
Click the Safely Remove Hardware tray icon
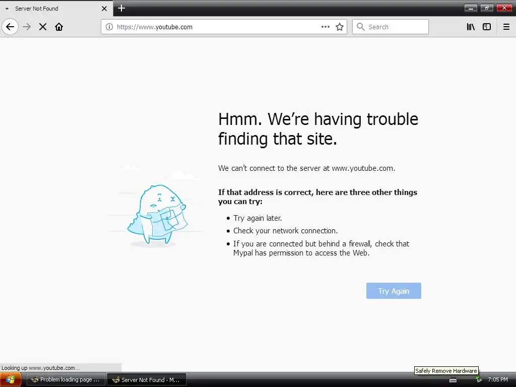[479, 380]
